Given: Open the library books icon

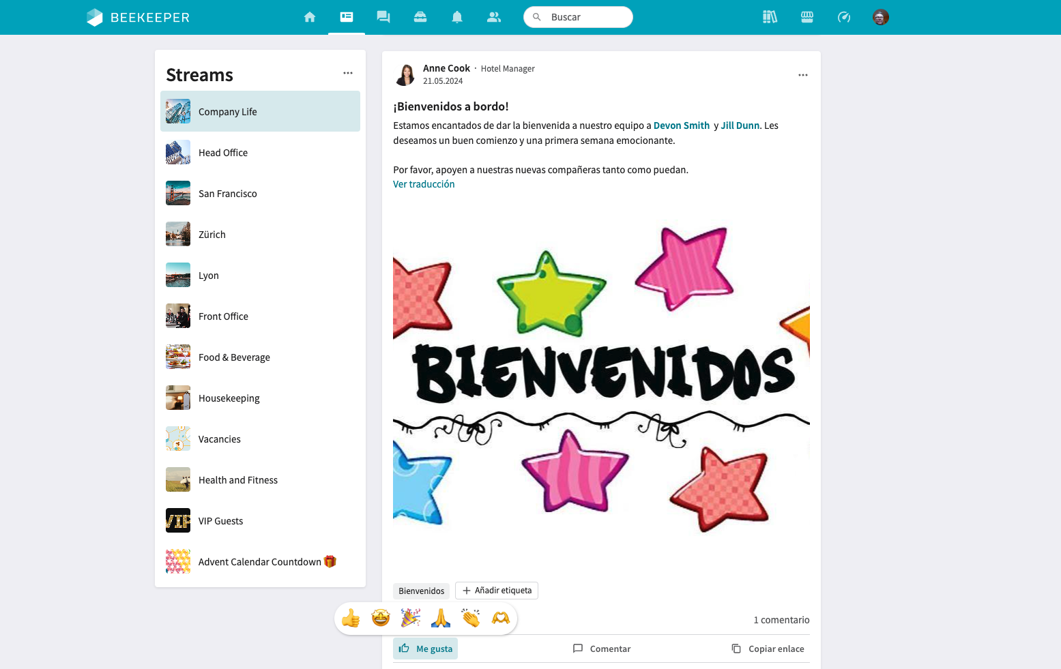Looking at the screenshot, I should (x=770, y=17).
